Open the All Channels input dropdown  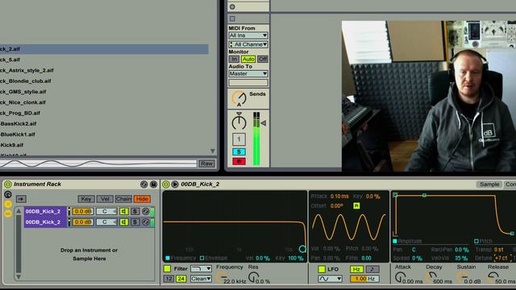pos(248,44)
